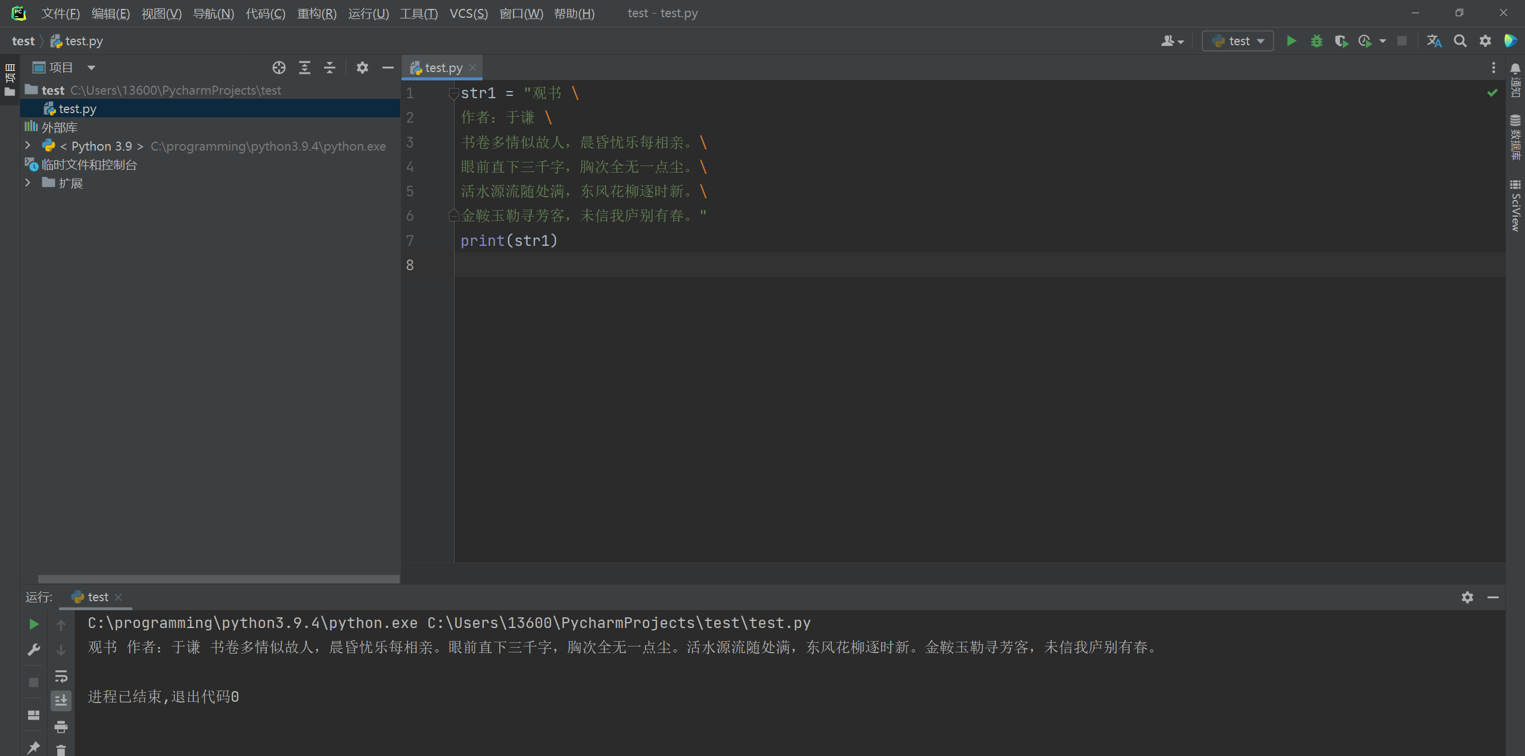Restore layout icon in run panel
This screenshot has height=756, width=1525.
coord(33,715)
